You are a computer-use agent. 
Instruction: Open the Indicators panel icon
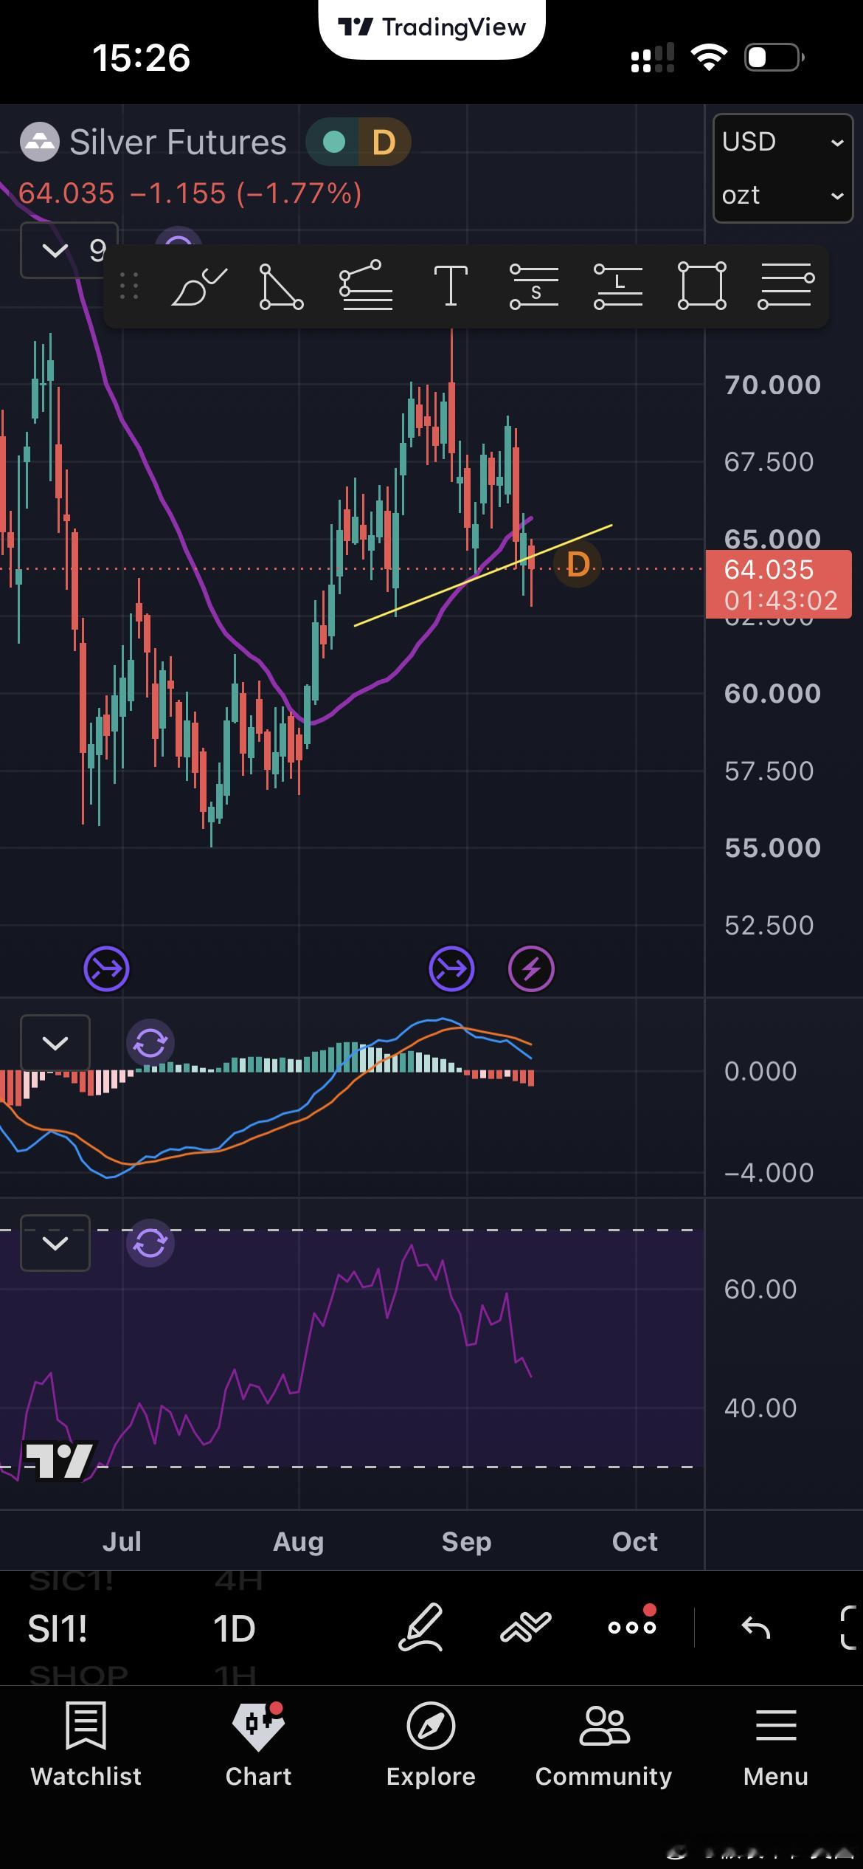(526, 1627)
